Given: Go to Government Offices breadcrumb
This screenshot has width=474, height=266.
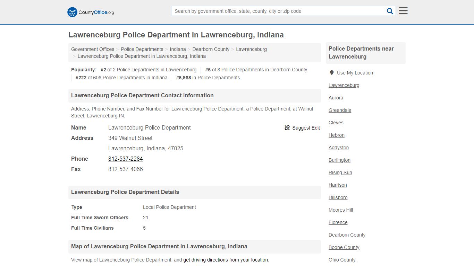Looking at the screenshot, I should (93, 49).
